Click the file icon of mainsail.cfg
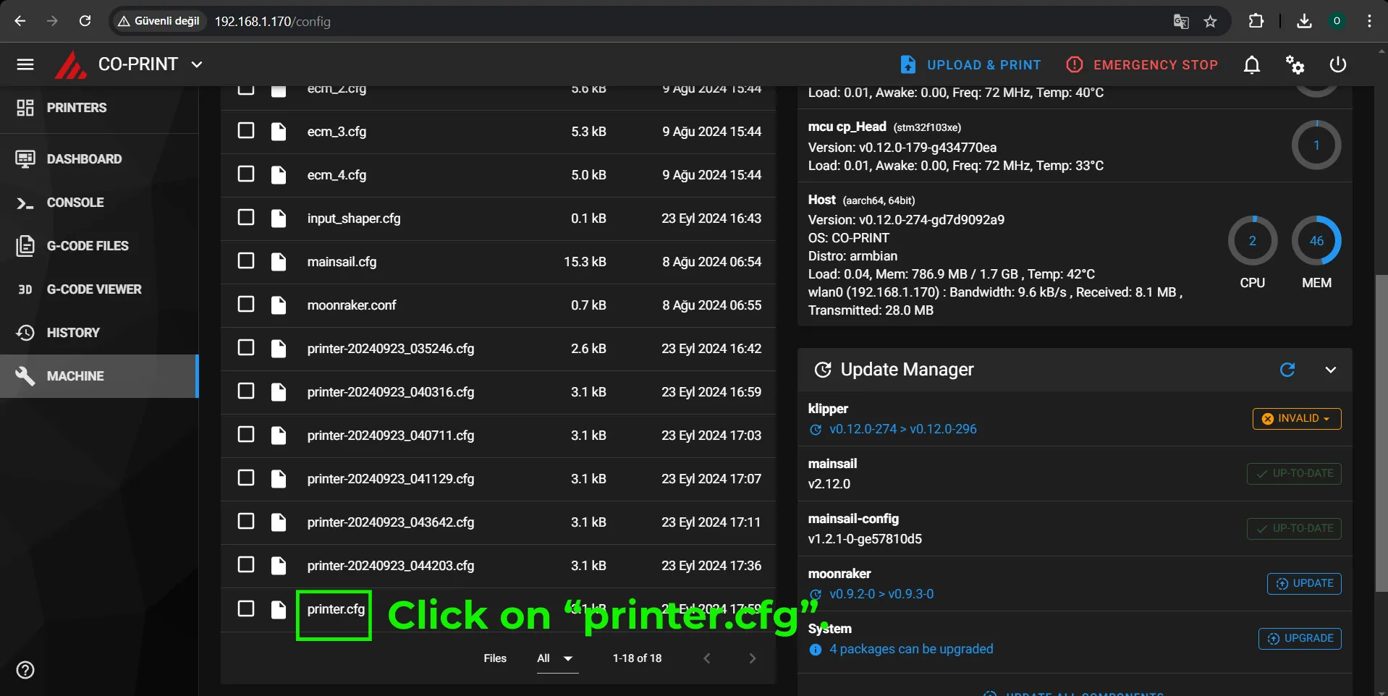This screenshot has height=696, width=1388. 279,262
